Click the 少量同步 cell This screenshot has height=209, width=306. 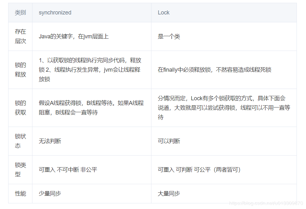coord(49,194)
